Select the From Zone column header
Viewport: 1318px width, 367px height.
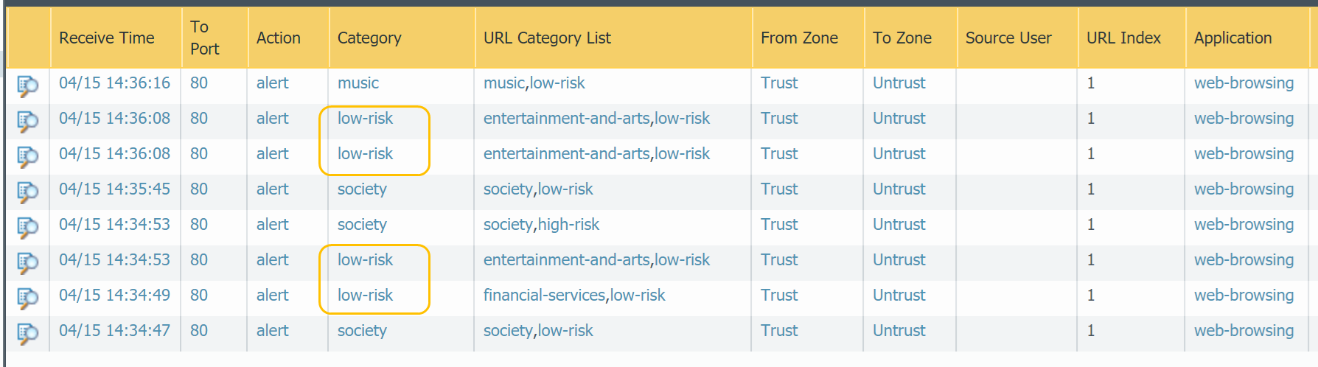(x=799, y=38)
